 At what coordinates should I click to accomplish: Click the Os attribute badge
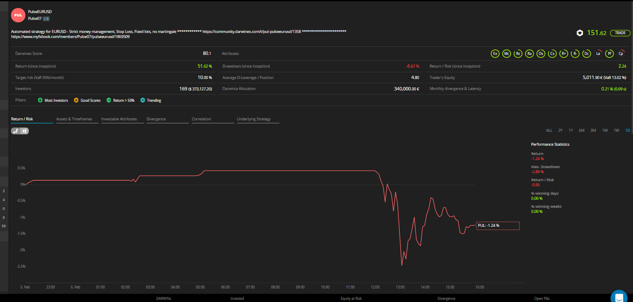(x=540, y=54)
